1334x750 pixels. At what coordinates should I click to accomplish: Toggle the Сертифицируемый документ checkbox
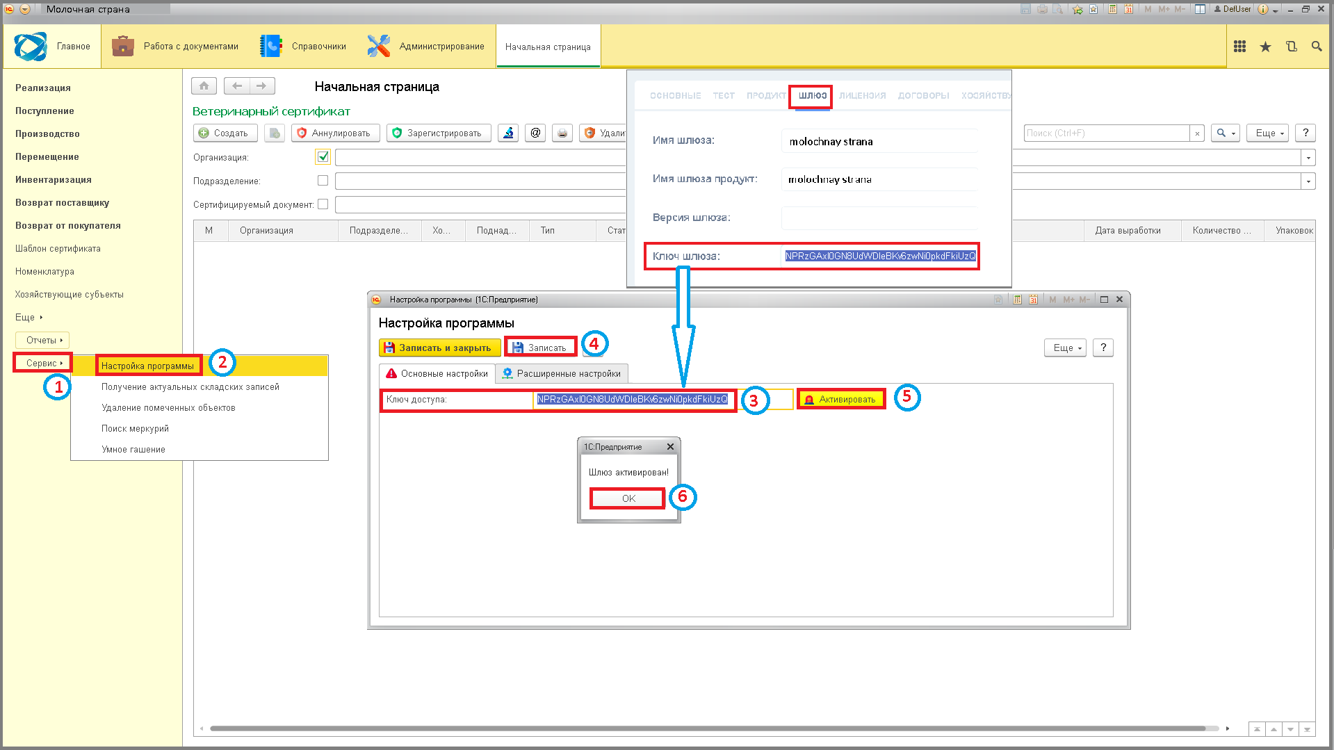tap(323, 204)
